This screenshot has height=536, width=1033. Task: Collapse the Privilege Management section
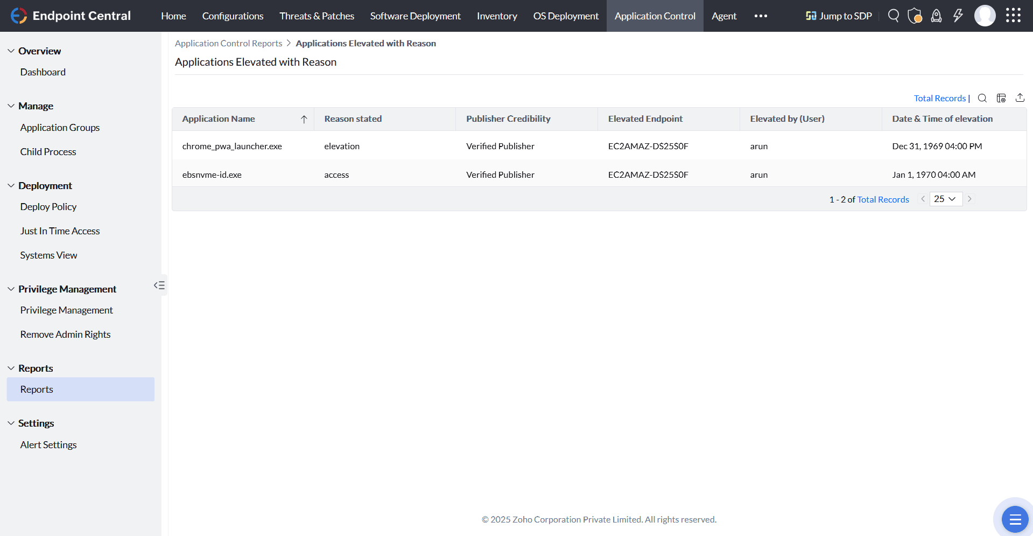point(11,289)
